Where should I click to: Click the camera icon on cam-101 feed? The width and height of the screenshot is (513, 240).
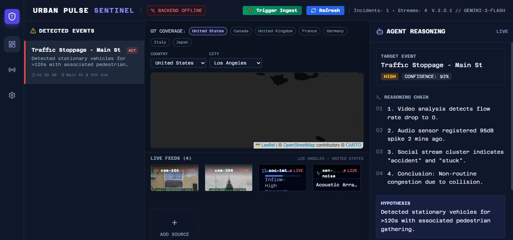point(157,171)
